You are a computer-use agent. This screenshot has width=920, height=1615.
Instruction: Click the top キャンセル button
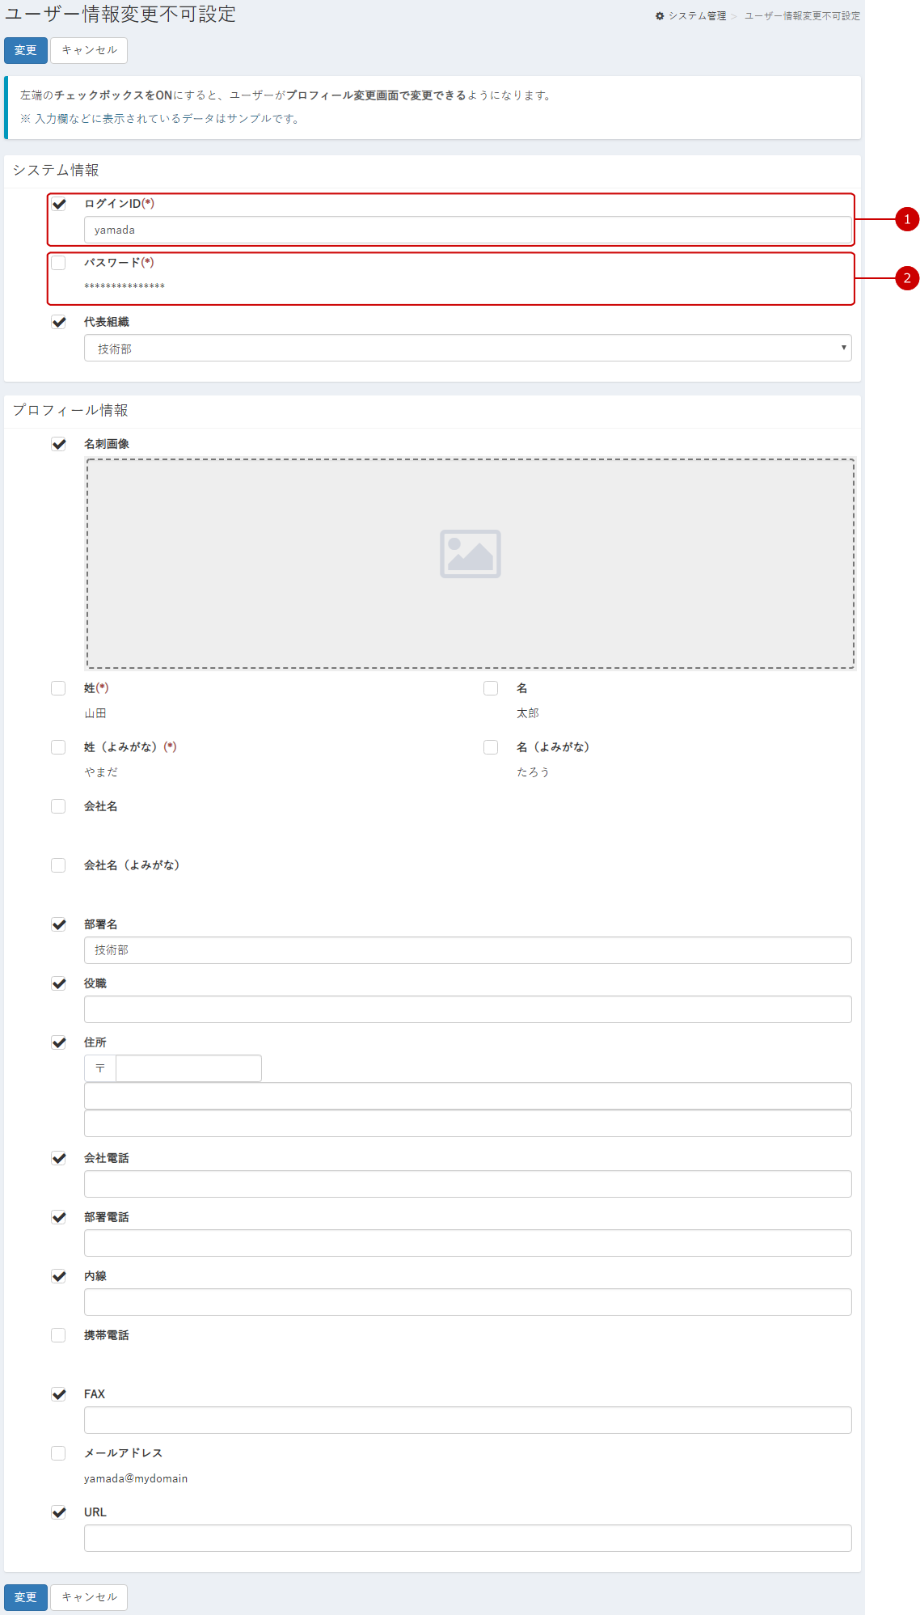[89, 50]
